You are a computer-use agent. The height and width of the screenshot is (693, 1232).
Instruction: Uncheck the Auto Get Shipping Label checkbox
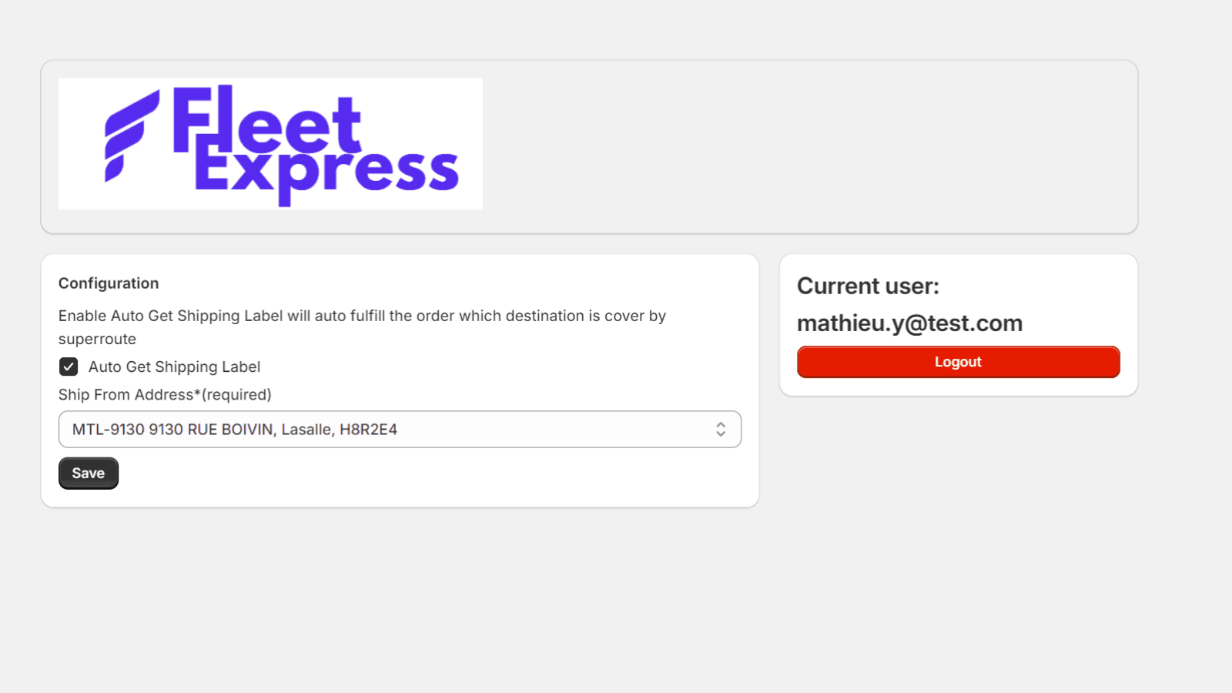point(69,367)
